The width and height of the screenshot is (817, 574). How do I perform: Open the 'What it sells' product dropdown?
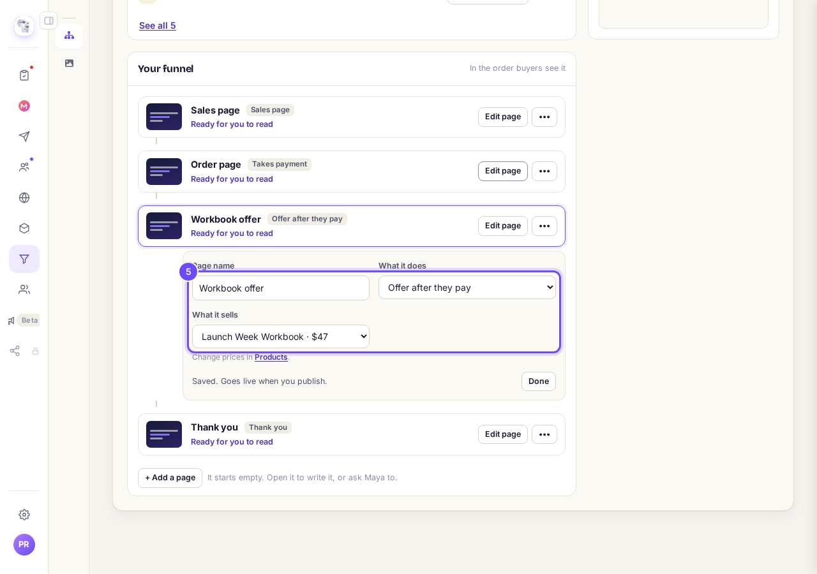pyautogui.click(x=281, y=337)
